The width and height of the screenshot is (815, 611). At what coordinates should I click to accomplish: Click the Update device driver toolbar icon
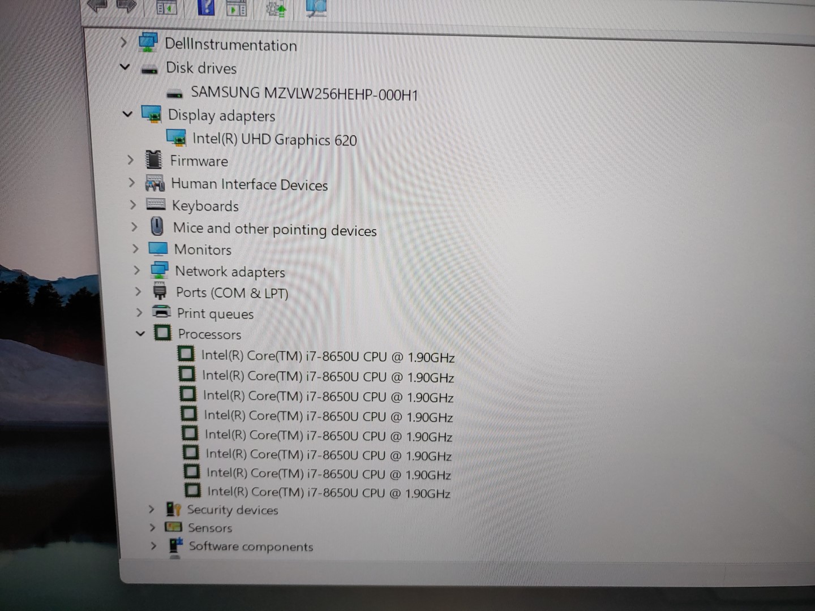(276, 8)
